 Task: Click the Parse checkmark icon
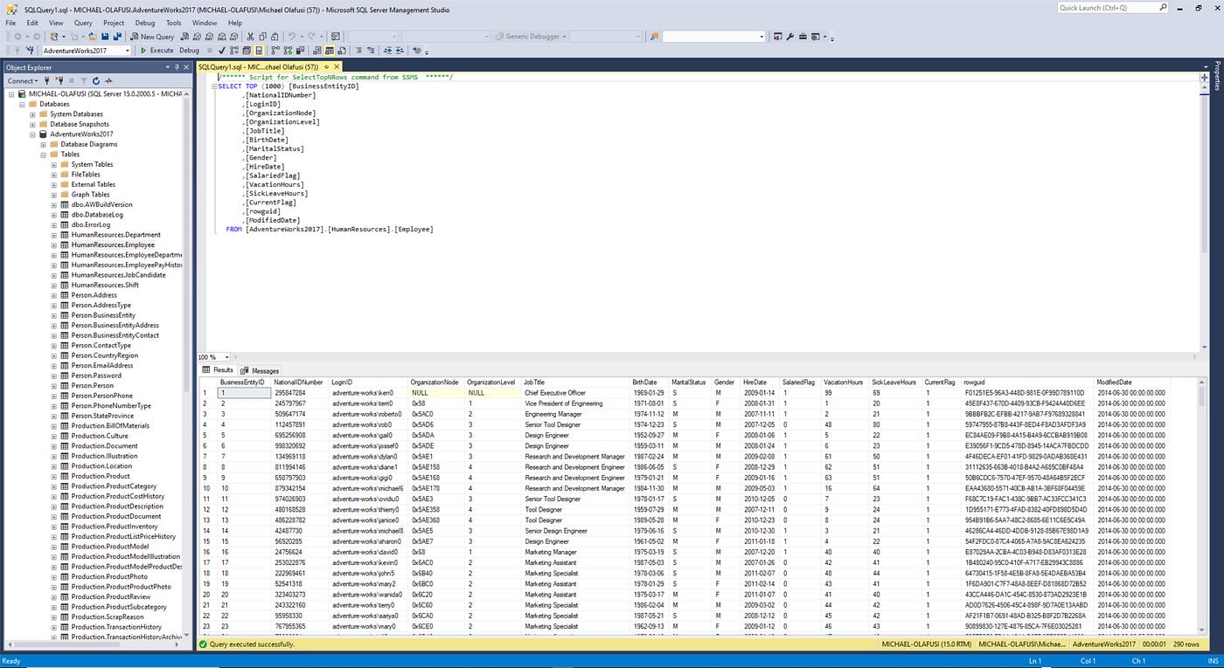[x=222, y=51]
